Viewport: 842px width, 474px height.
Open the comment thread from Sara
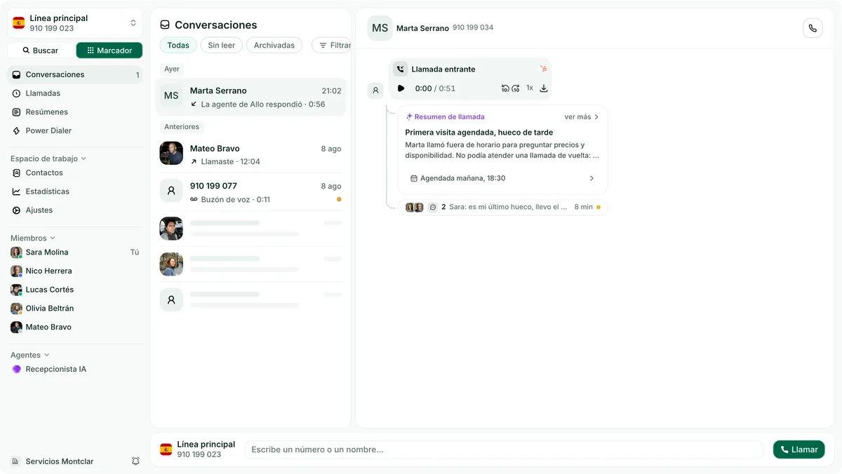pyautogui.click(x=502, y=208)
